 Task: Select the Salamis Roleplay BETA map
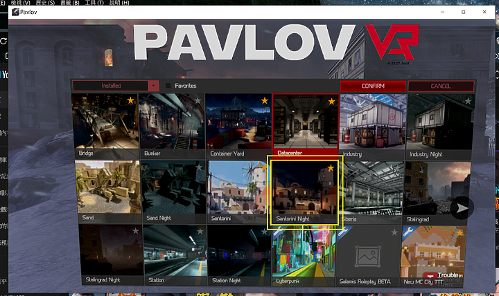coord(369,256)
